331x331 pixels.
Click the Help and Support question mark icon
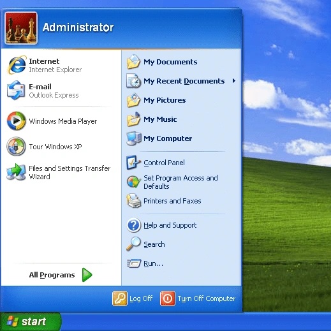point(134,225)
